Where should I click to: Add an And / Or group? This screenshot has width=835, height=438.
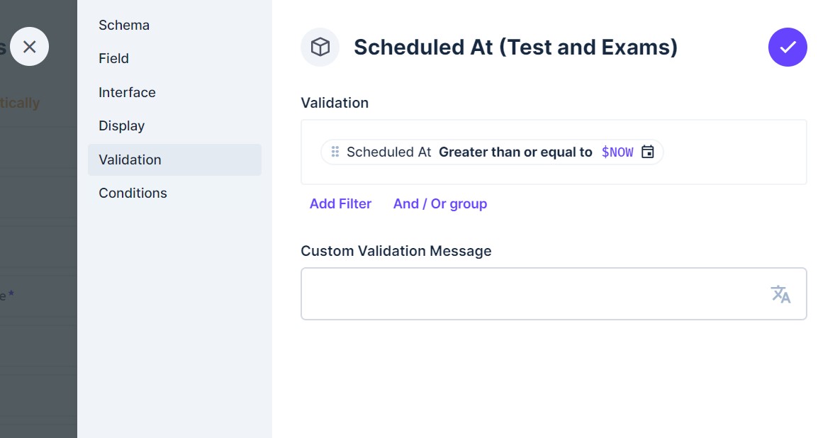(440, 204)
